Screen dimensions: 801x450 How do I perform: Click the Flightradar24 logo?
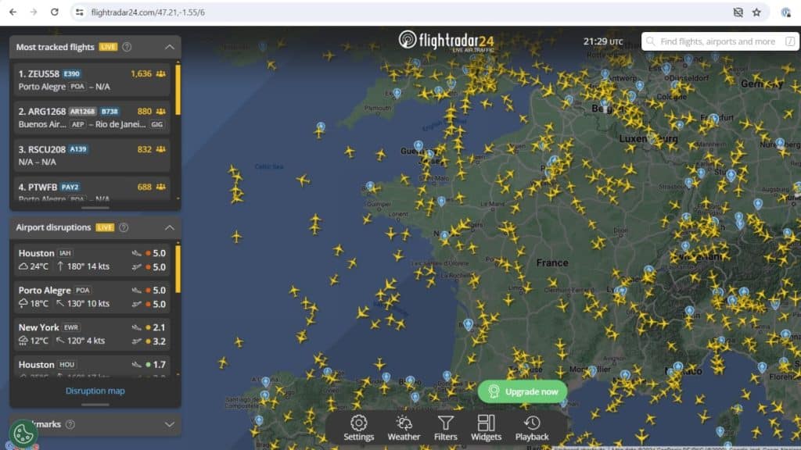click(x=447, y=41)
